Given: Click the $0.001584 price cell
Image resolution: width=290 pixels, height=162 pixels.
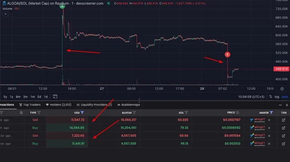Looking at the screenshot, I should 232,136.
